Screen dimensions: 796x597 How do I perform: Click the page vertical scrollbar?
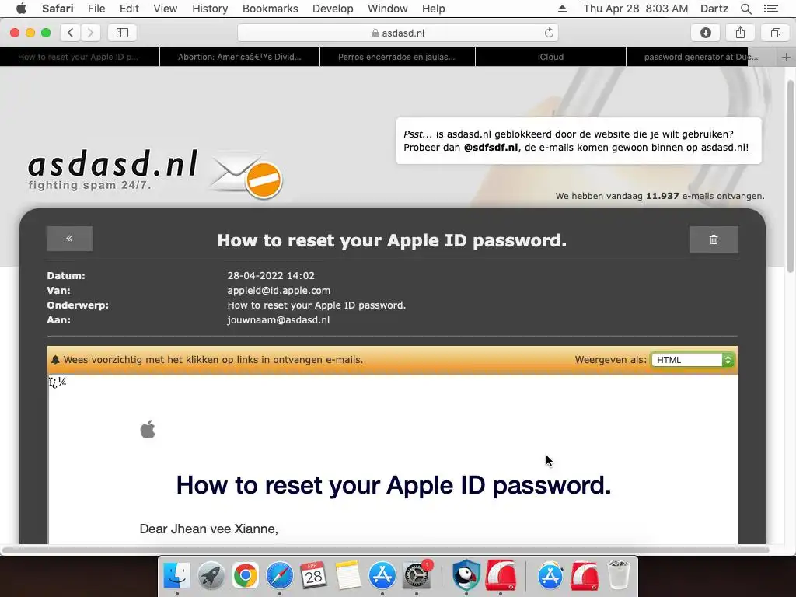791,178
